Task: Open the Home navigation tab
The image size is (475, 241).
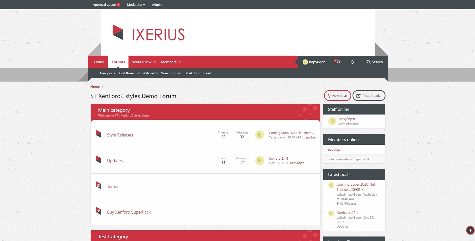Action: 99,62
